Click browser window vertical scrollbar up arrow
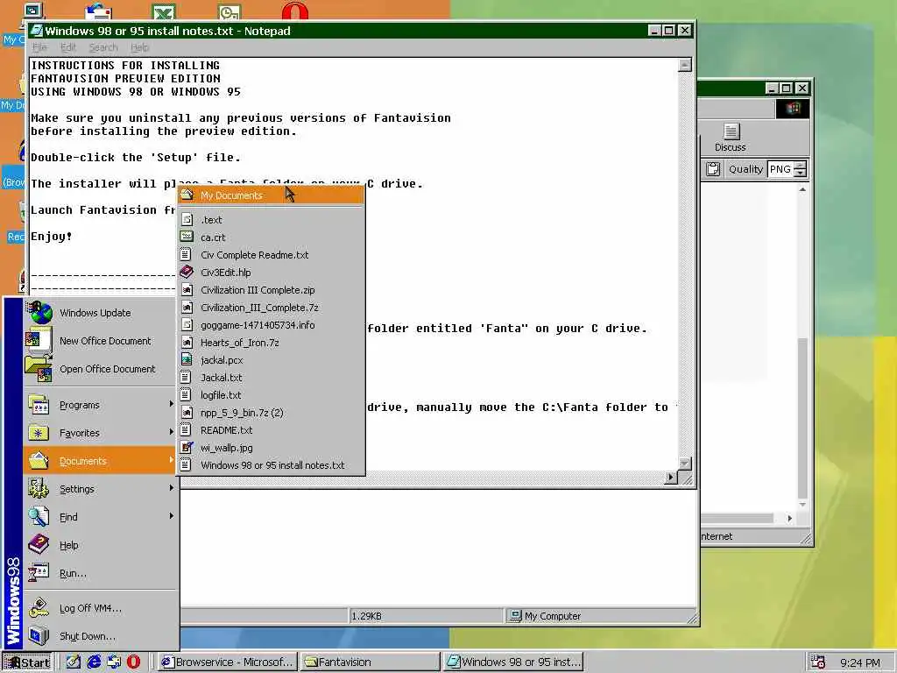 pyautogui.click(x=802, y=189)
